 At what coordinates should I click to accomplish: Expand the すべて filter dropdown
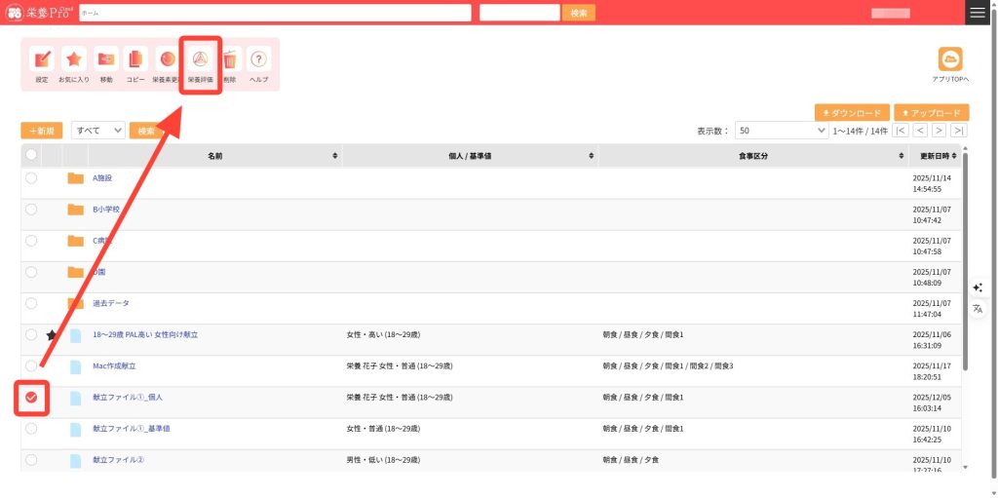click(x=98, y=130)
